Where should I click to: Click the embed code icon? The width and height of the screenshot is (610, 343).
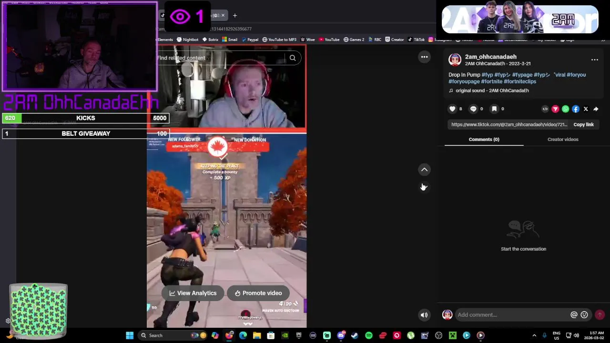545,109
